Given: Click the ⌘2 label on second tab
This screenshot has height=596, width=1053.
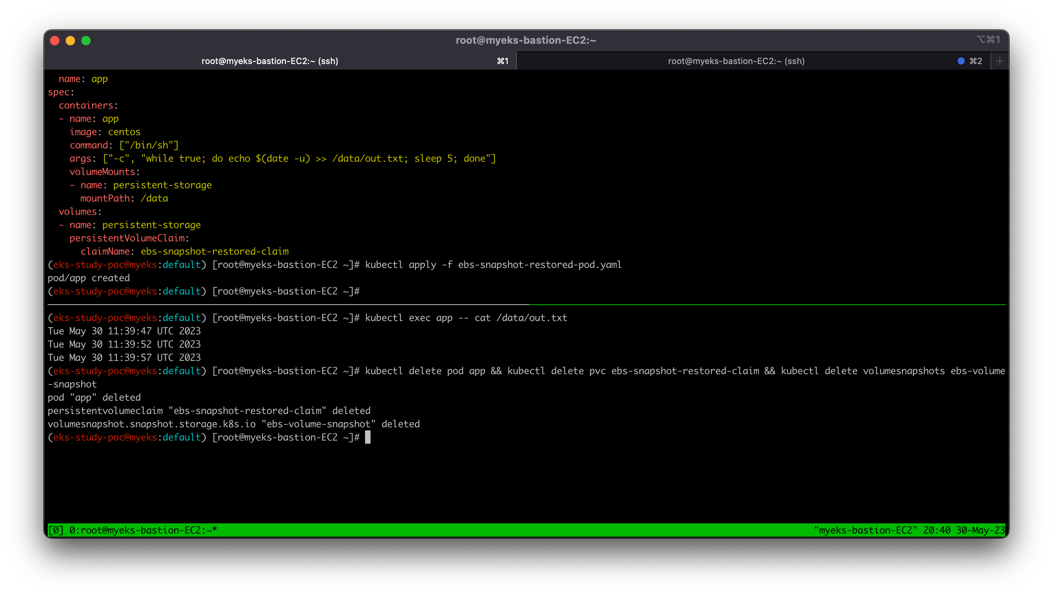Looking at the screenshot, I should tap(976, 61).
